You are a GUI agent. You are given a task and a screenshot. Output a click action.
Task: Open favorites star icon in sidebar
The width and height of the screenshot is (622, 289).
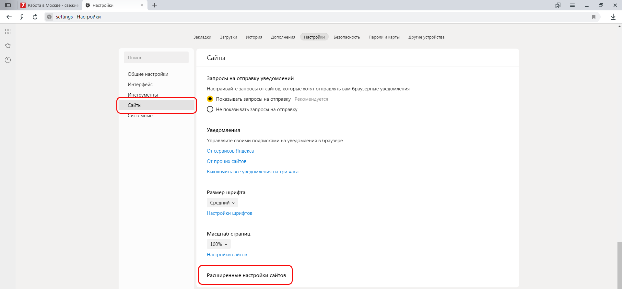click(8, 46)
